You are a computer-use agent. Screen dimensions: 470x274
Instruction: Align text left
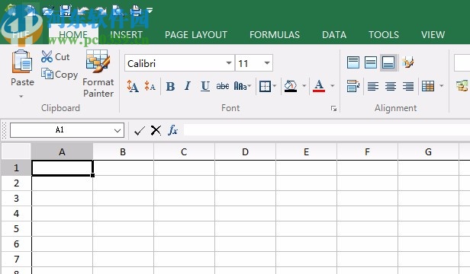[x=373, y=87]
